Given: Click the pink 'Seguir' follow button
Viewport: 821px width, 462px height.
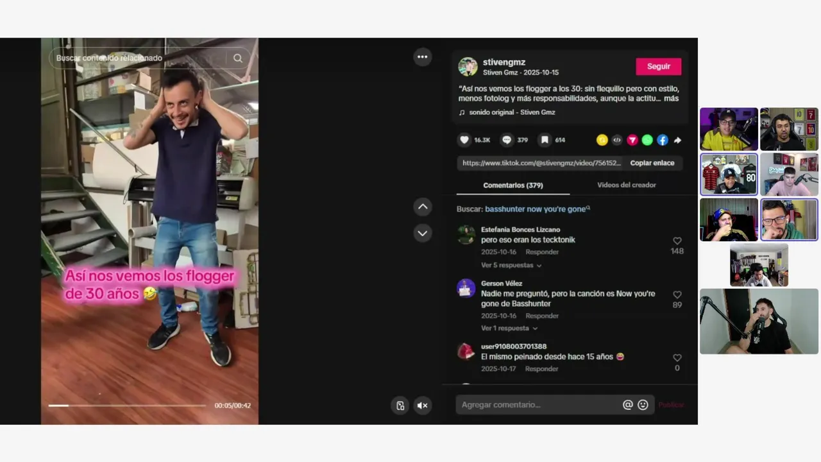Looking at the screenshot, I should click(x=658, y=66).
